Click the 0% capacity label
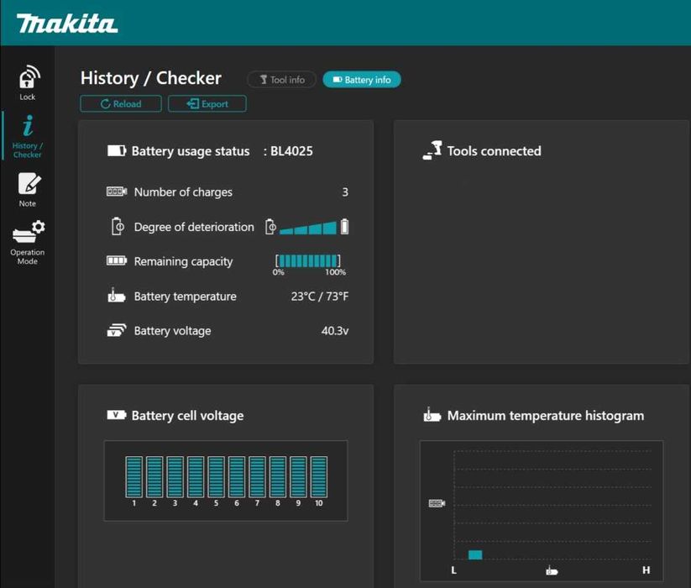The height and width of the screenshot is (588, 691). pyautogui.click(x=278, y=272)
